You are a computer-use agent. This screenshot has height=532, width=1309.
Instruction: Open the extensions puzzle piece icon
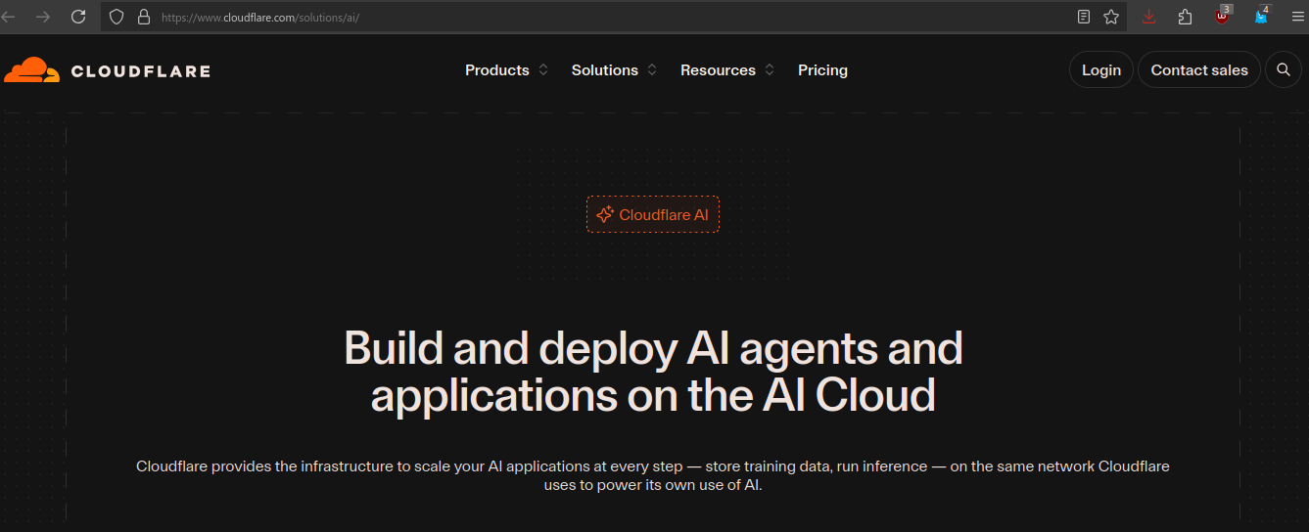point(1186,17)
